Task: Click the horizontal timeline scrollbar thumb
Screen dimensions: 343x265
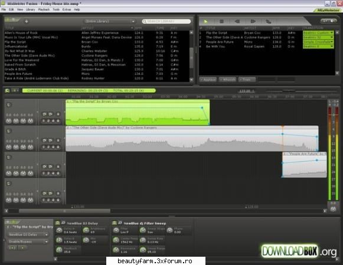Action: pyautogui.click(x=64, y=211)
